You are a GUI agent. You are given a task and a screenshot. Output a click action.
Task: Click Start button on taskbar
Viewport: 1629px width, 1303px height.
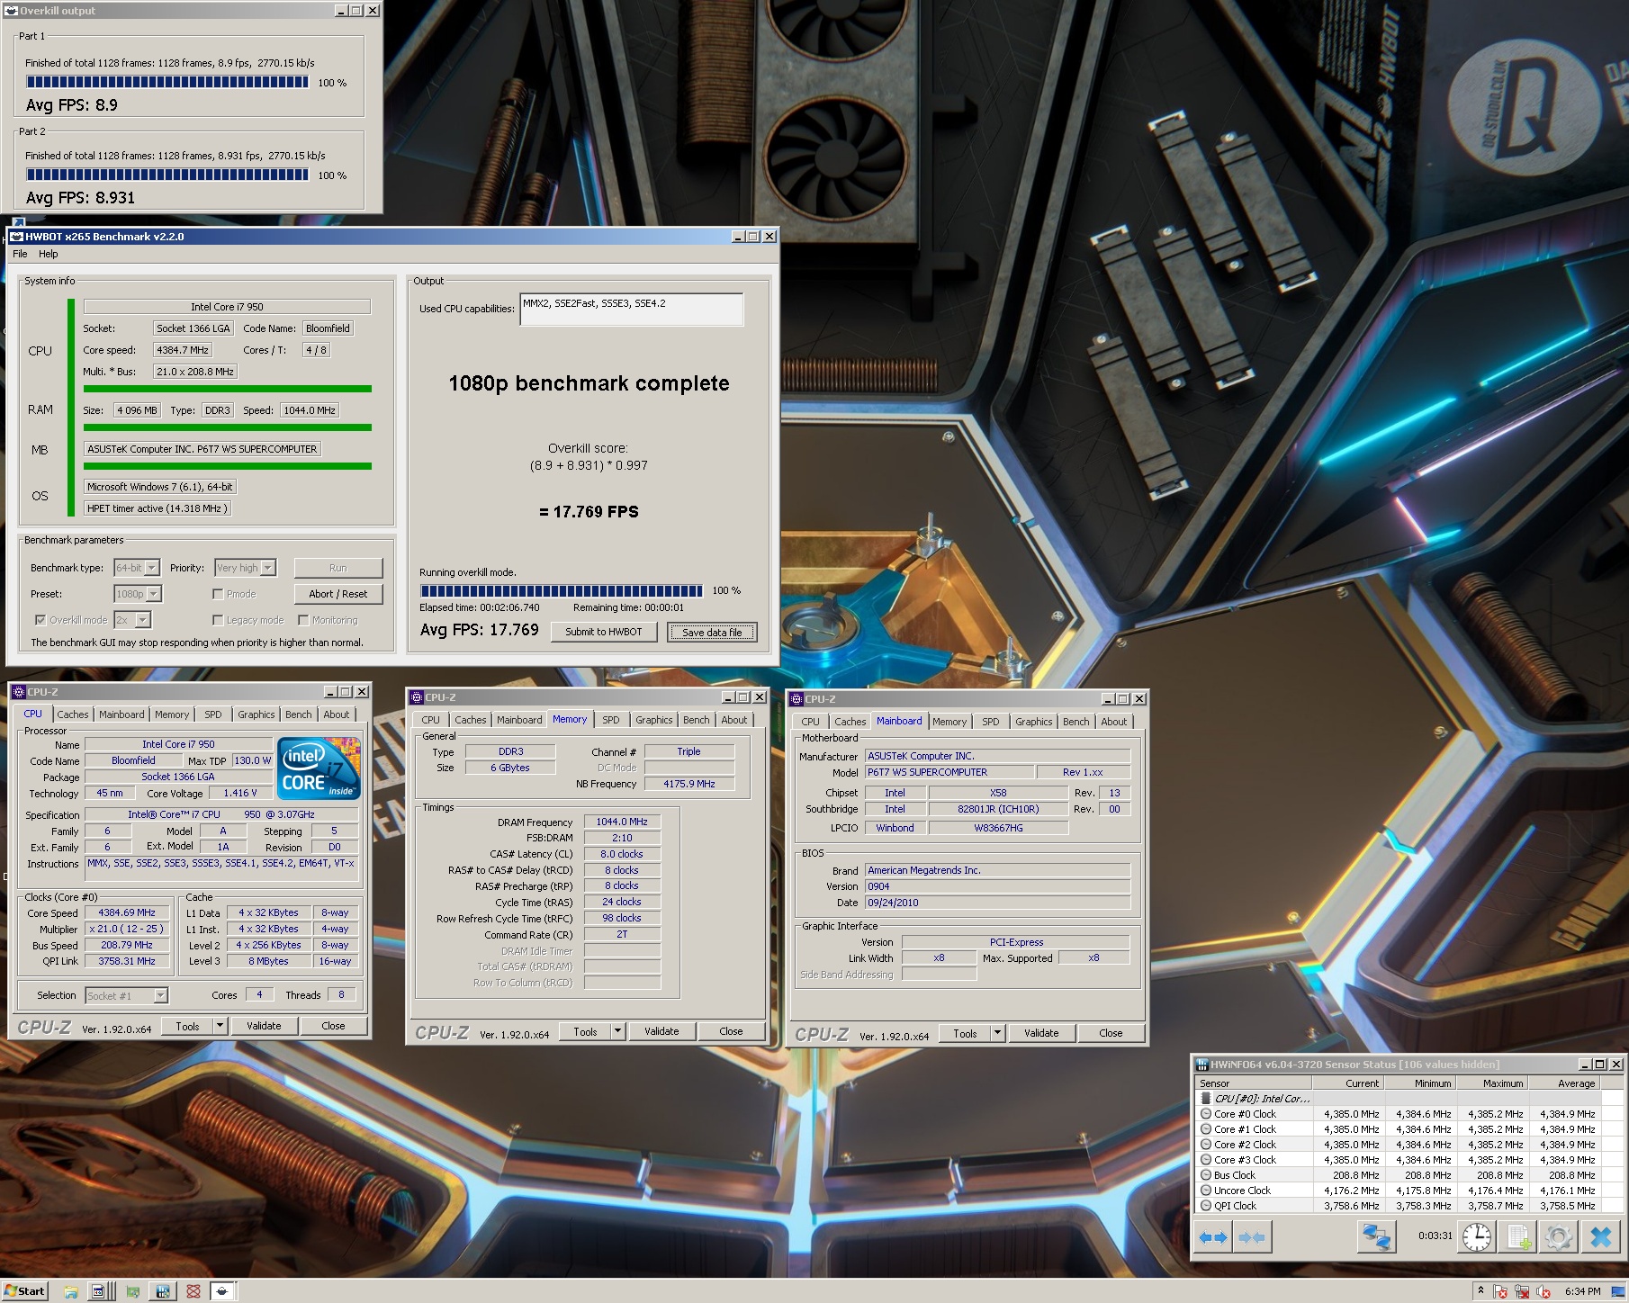[x=24, y=1291]
